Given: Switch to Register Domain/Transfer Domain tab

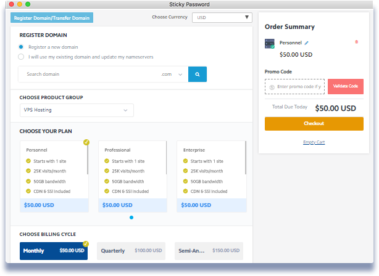Looking at the screenshot, I should (x=52, y=18).
